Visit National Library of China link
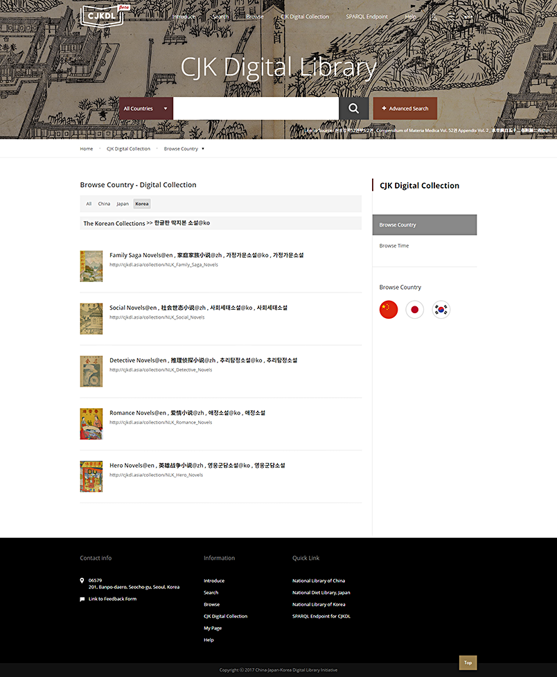The height and width of the screenshot is (677, 557). [x=319, y=581]
